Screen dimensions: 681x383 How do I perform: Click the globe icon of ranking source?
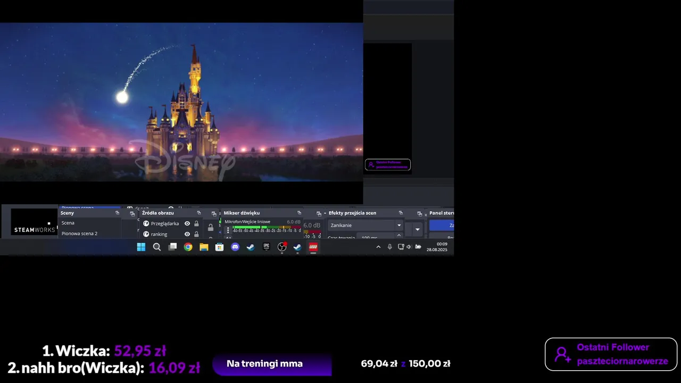pyautogui.click(x=146, y=234)
